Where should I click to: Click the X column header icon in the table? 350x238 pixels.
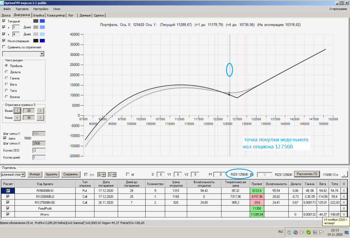point(344,184)
